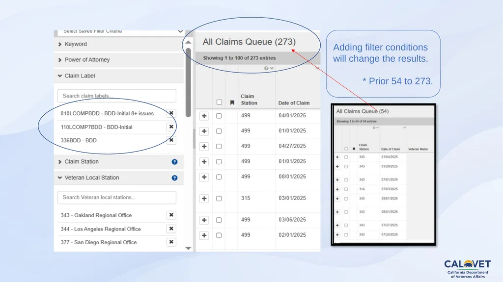Image resolution: width=503 pixels, height=282 pixels.
Task: Check the box for claim dated 04/27/2025
Action: (219, 147)
